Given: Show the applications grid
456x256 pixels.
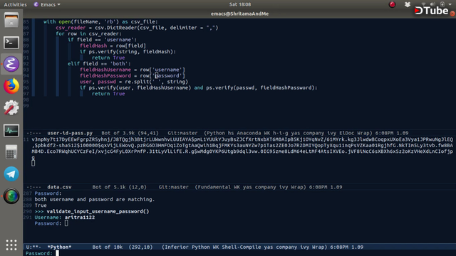Looking at the screenshot, I should pyautogui.click(x=11, y=245).
